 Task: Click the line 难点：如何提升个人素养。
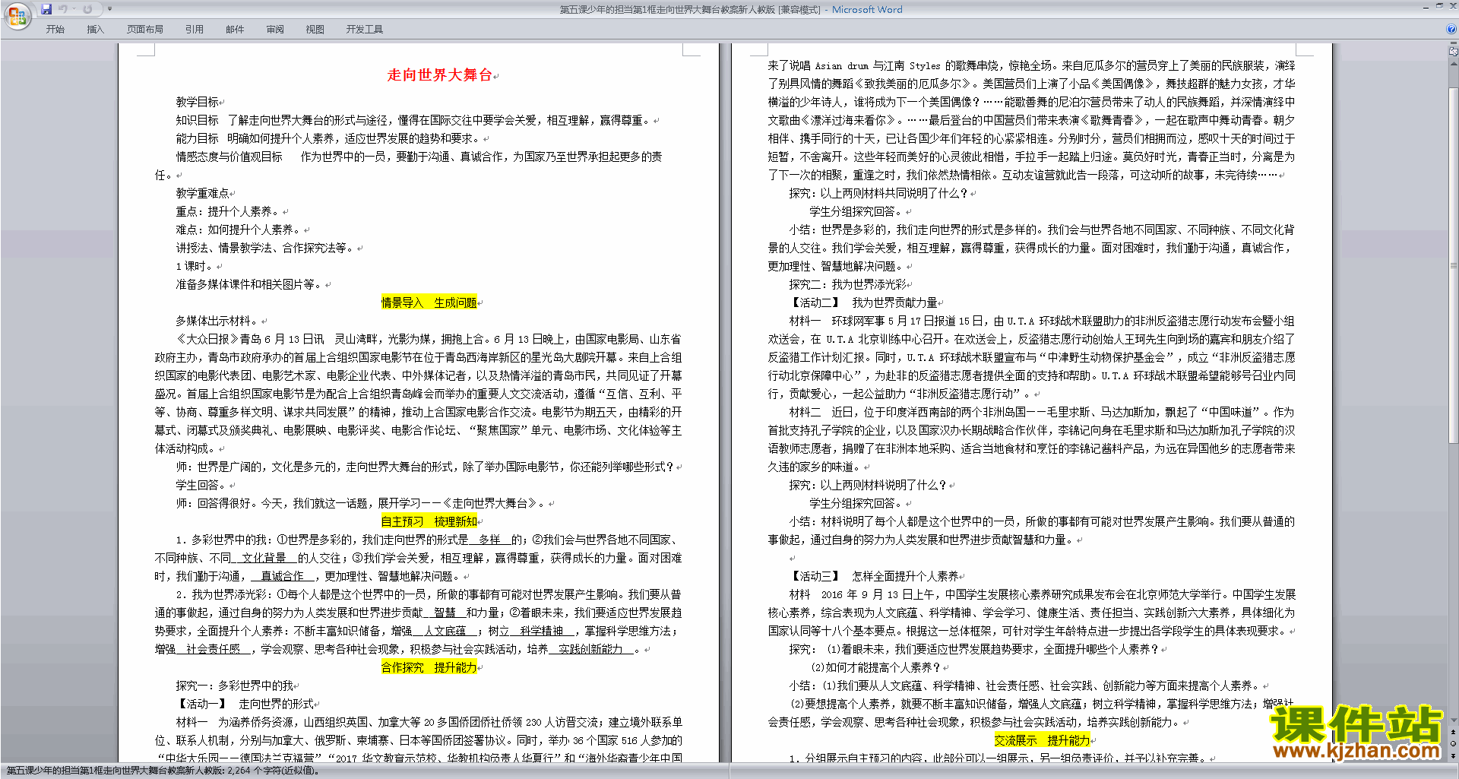pyautogui.click(x=239, y=230)
